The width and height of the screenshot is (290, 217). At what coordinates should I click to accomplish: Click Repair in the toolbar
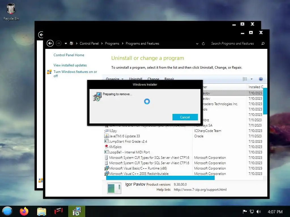coord(169,79)
